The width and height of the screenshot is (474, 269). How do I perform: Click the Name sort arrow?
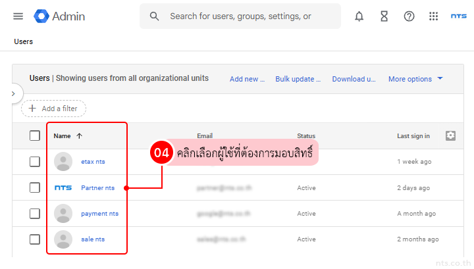click(x=79, y=136)
